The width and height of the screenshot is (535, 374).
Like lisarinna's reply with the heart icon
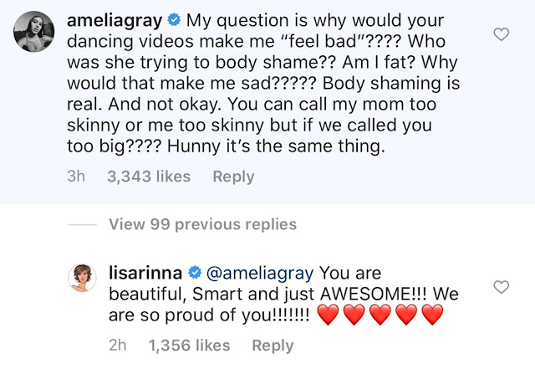[x=502, y=287]
